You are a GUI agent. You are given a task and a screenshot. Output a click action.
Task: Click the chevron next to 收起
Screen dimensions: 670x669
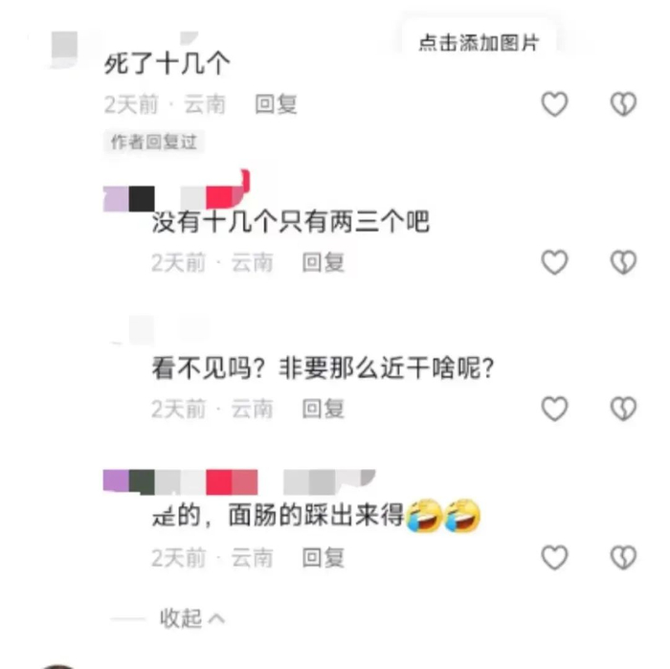click(216, 618)
